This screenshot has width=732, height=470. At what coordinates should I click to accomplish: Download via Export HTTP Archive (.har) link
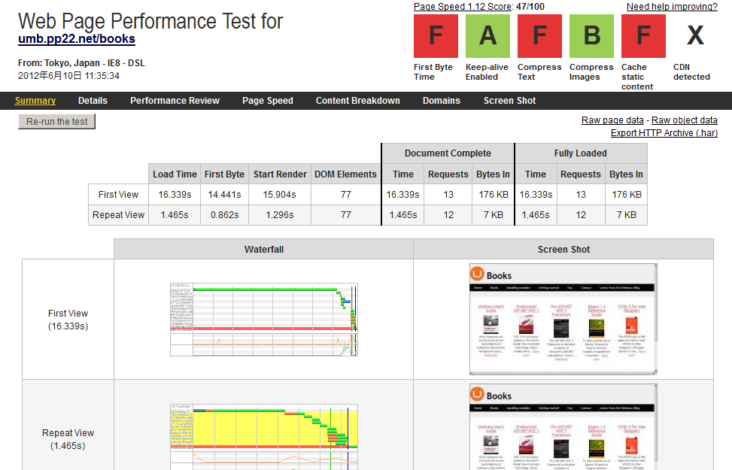tap(664, 132)
